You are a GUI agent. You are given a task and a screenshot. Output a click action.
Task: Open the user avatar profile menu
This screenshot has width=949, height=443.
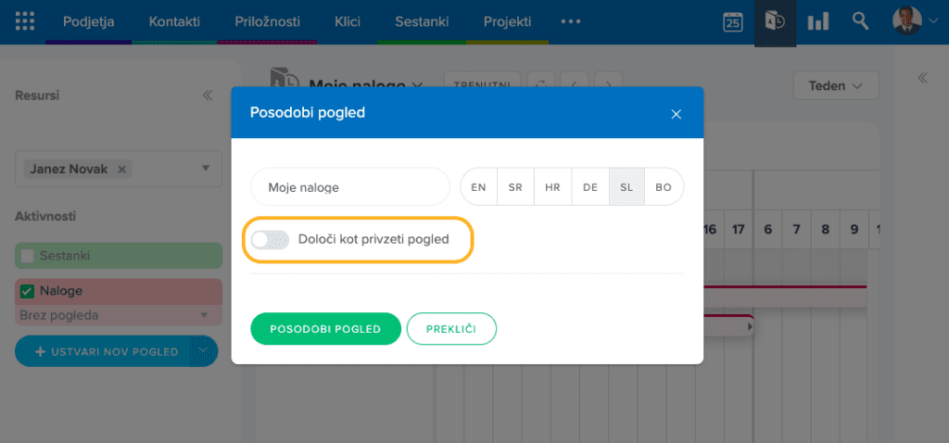coord(907,20)
